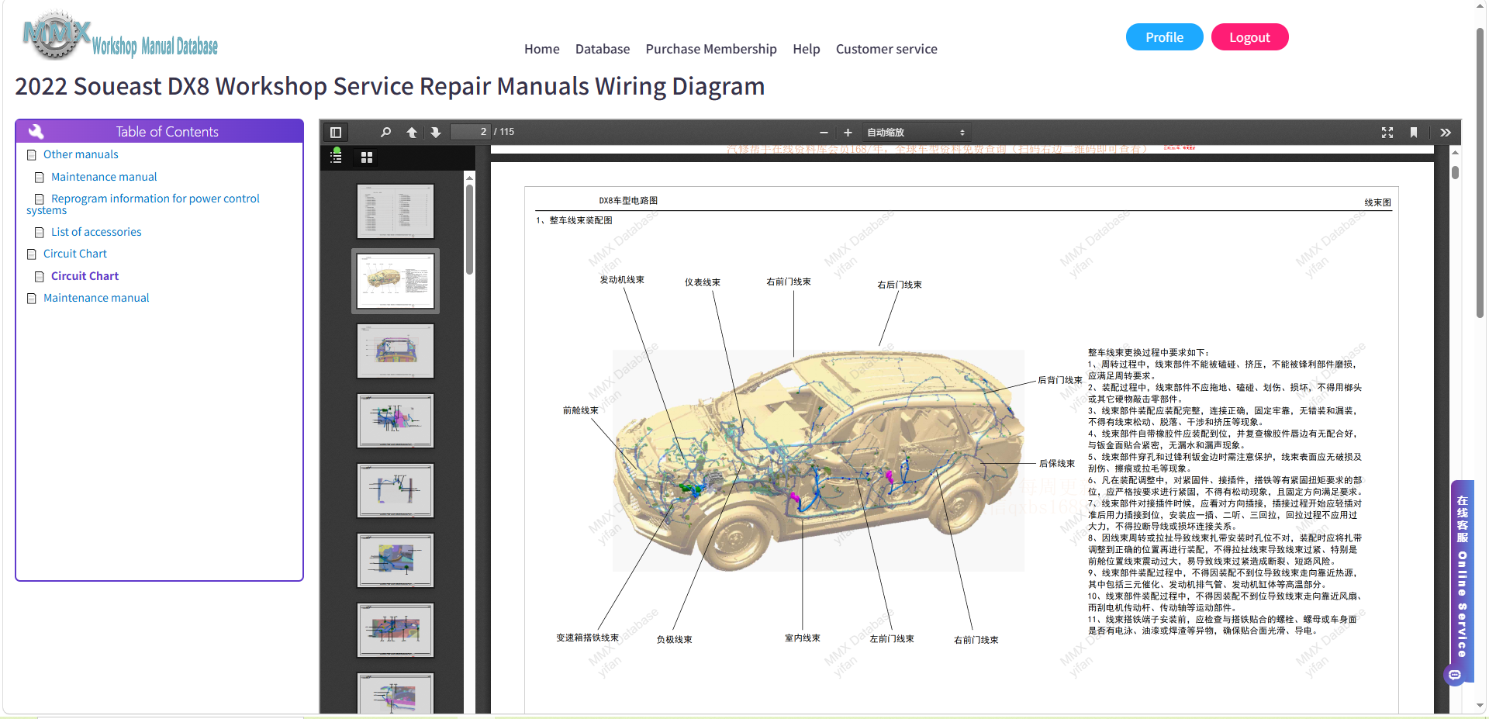This screenshot has height=719, width=1489.
Task: Click the Profile button
Action: 1164,37
